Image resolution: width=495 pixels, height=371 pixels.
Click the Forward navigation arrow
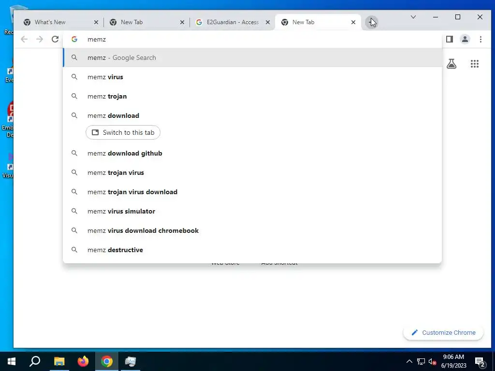click(40, 39)
